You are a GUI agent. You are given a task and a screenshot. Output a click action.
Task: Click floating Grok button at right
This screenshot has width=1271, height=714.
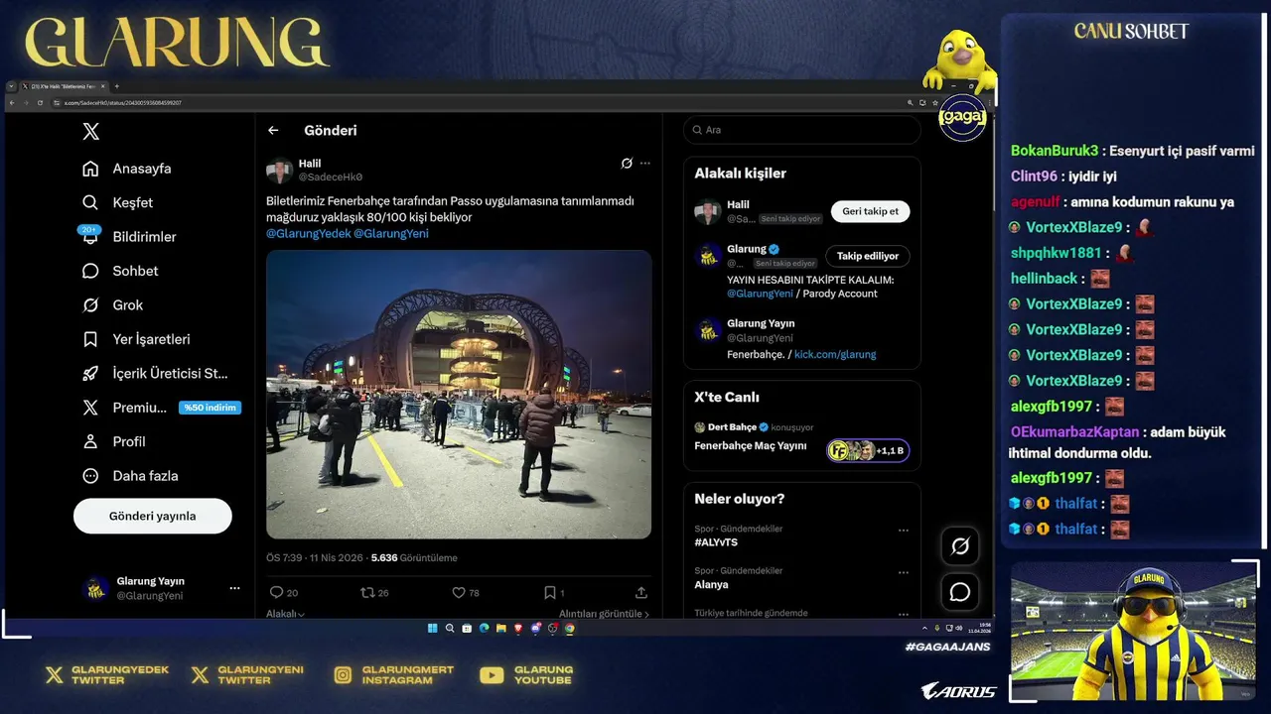pyautogui.click(x=960, y=546)
